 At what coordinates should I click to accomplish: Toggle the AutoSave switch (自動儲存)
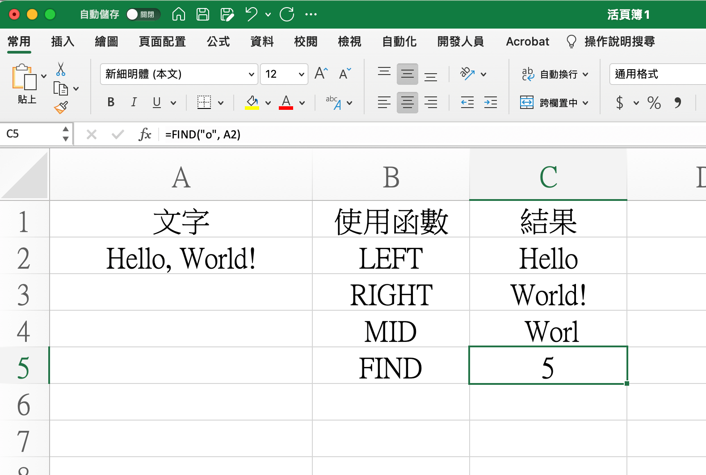click(142, 14)
